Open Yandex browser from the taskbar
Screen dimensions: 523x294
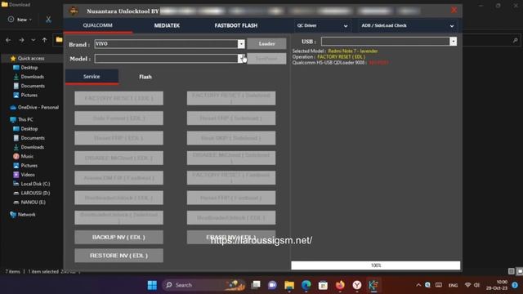(357, 285)
